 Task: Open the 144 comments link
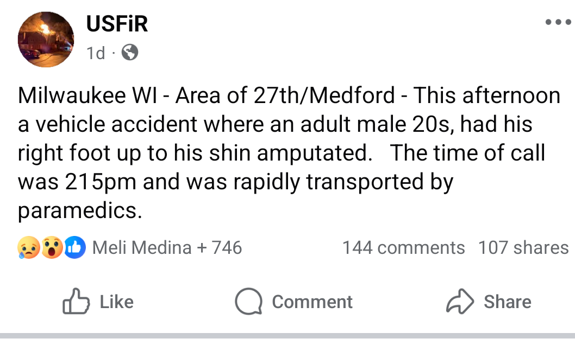coord(403,248)
